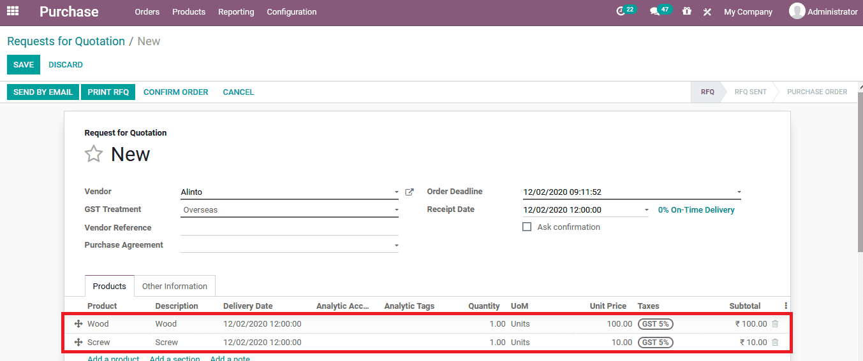Viewport: 863px width, 361px height.
Task: Click the 100.00 unit price of Wood
Action: click(x=619, y=323)
